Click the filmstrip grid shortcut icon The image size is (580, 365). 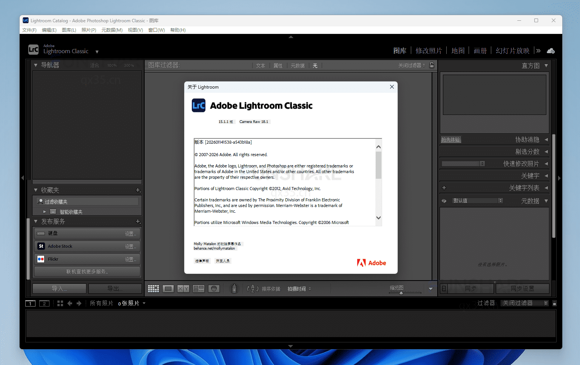click(x=60, y=303)
